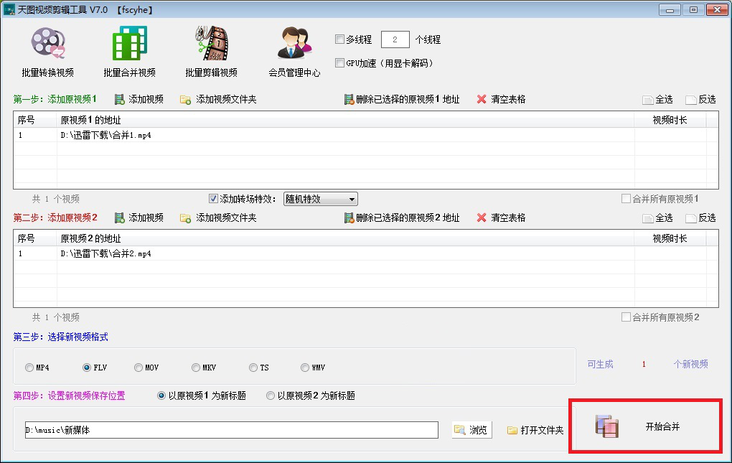
Task: Select MKV format radio button
Action: 196,368
